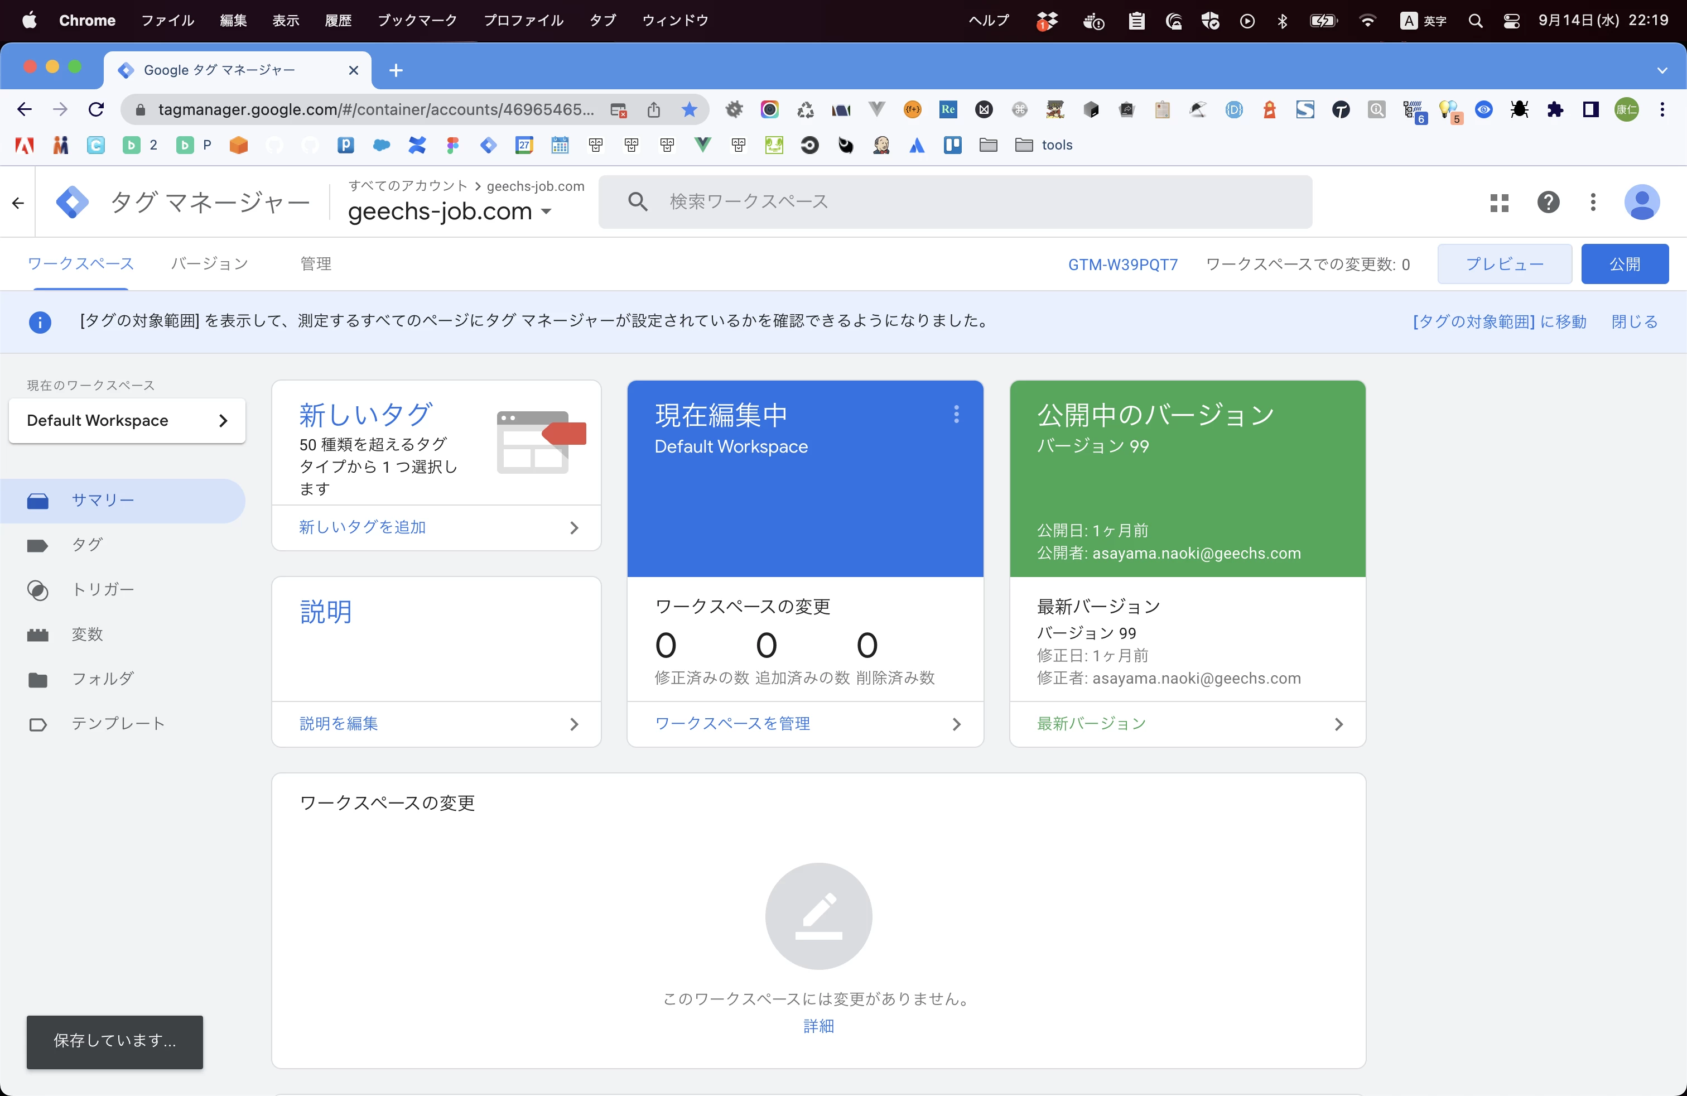Follow the [タグの対象範囲] に移動 link
The height and width of the screenshot is (1096, 1687).
tap(1499, 322)
